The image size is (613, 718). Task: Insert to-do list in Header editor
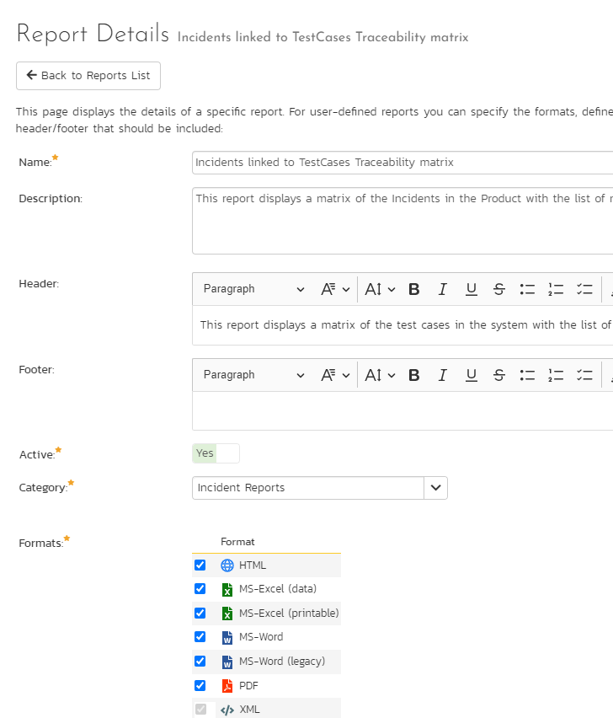[584, 289]
